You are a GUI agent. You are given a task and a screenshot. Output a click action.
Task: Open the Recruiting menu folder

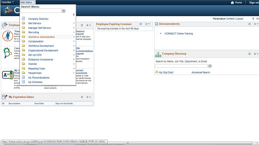click(x=34, y=32)
